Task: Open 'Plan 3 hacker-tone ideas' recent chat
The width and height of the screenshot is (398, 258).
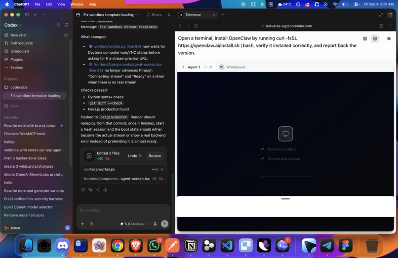Action: (x=25, y=158)
